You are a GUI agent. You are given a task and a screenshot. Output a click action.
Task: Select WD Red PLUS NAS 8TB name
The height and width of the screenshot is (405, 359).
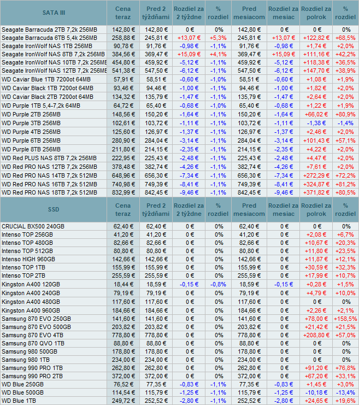click(x=49, y=158)
